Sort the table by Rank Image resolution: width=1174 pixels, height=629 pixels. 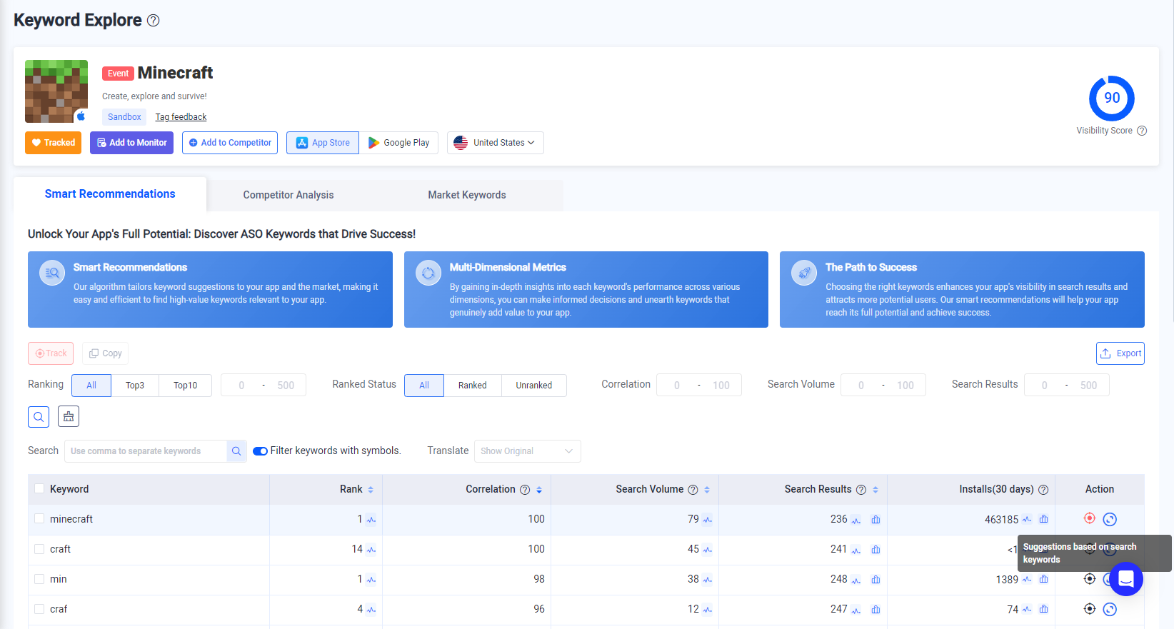point(371,490)
